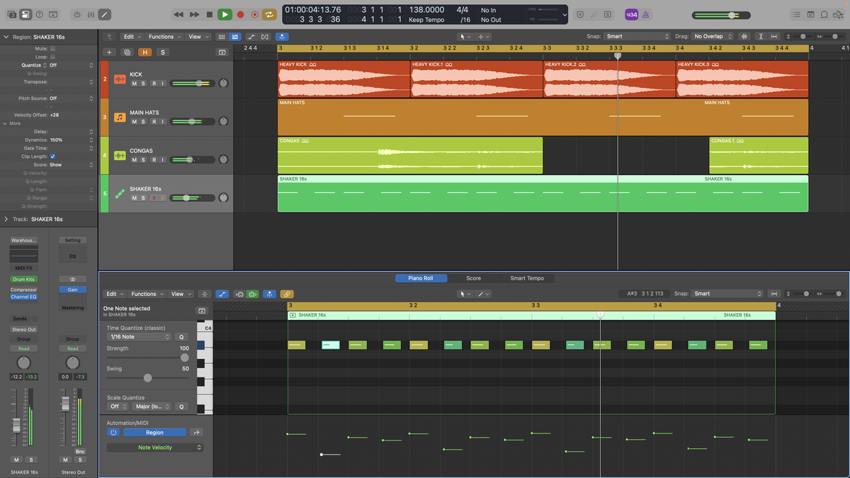850x478 pixels.
Task: Stop playback with the Stop button
Action: 210,14
